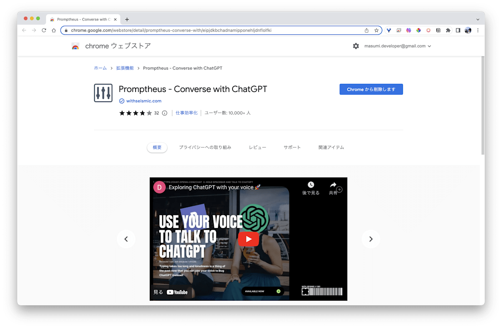
Task: Switch to the レビュー tab
Action: coord(257,147)
